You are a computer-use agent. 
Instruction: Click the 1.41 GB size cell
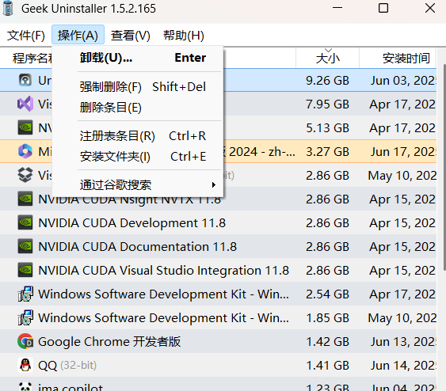click(327, 366)
